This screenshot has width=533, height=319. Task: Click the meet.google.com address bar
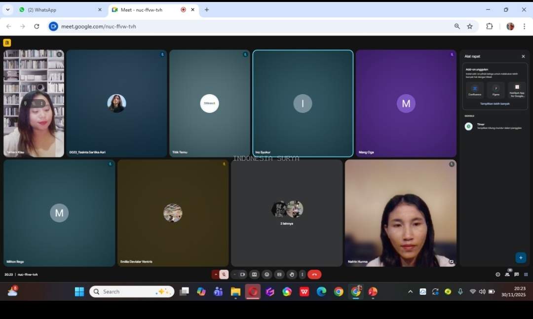tap(247, 27)
